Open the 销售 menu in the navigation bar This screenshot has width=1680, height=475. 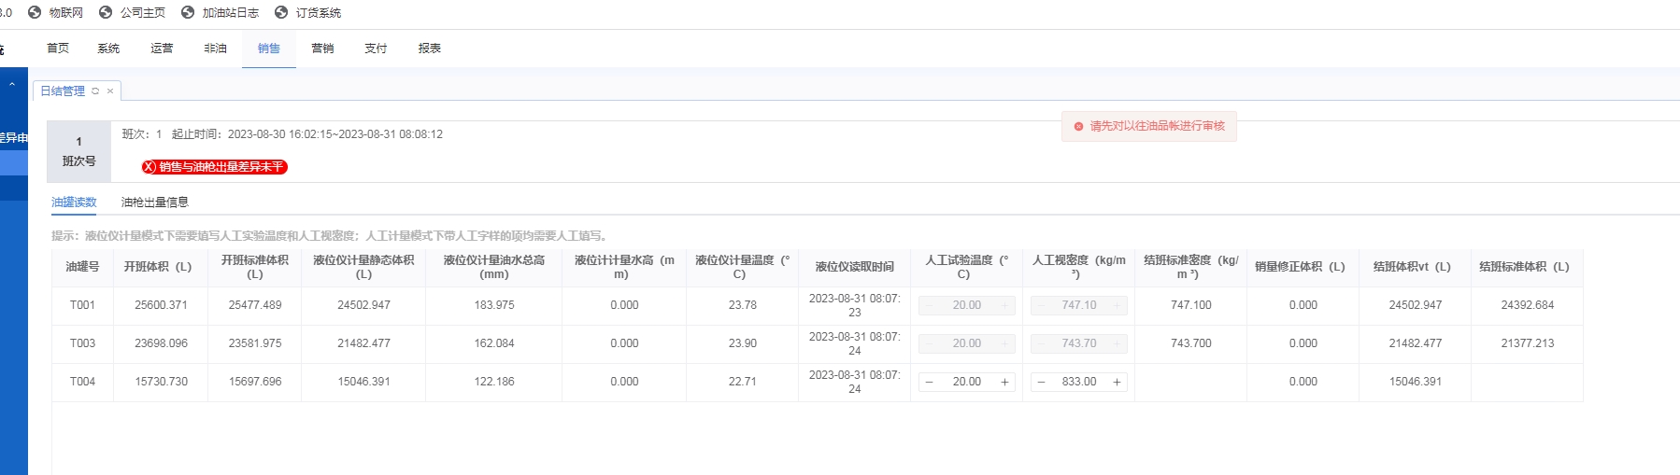click(x=269, y=49)
